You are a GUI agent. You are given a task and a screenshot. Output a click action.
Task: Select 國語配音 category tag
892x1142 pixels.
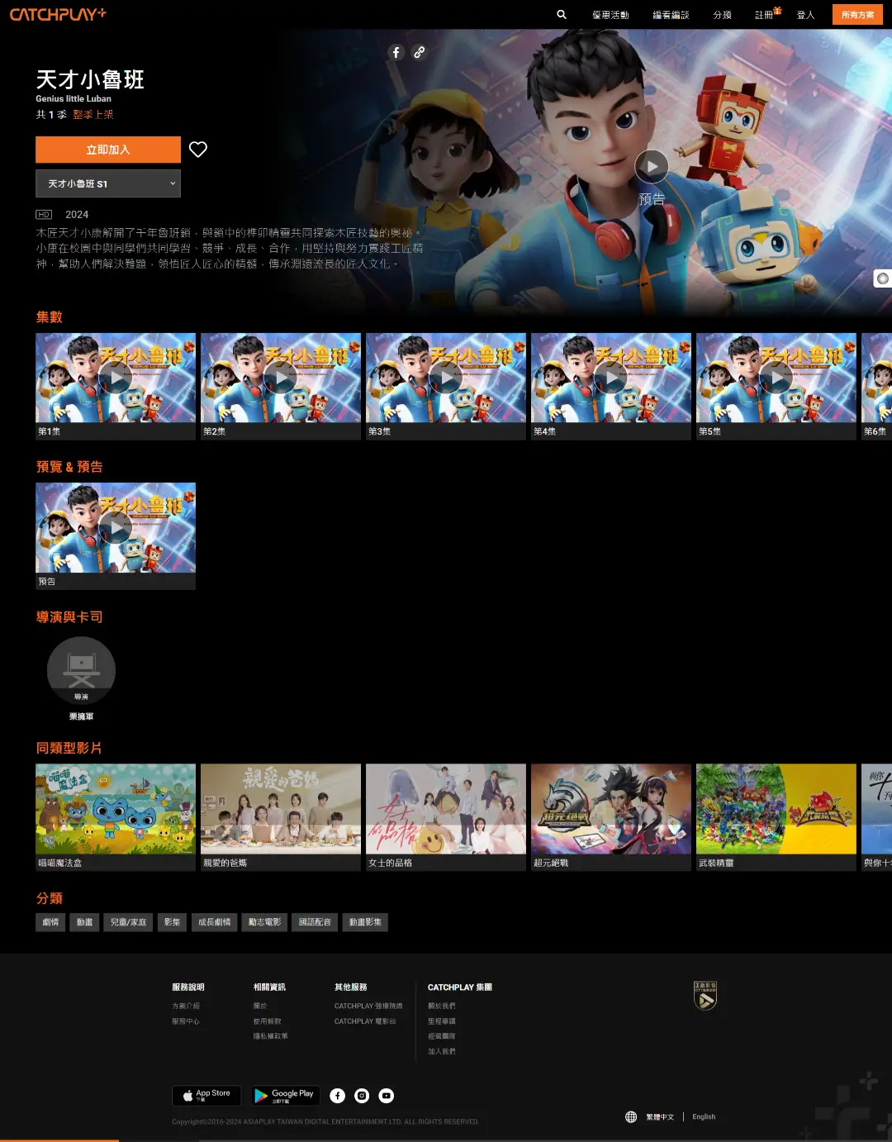315,922
